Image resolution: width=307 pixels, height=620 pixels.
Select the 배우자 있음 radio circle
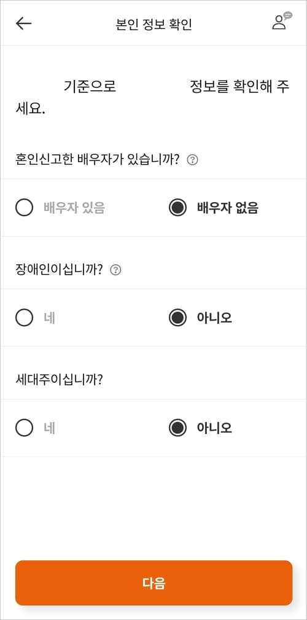pyautogui.click(x=24, y=208)
